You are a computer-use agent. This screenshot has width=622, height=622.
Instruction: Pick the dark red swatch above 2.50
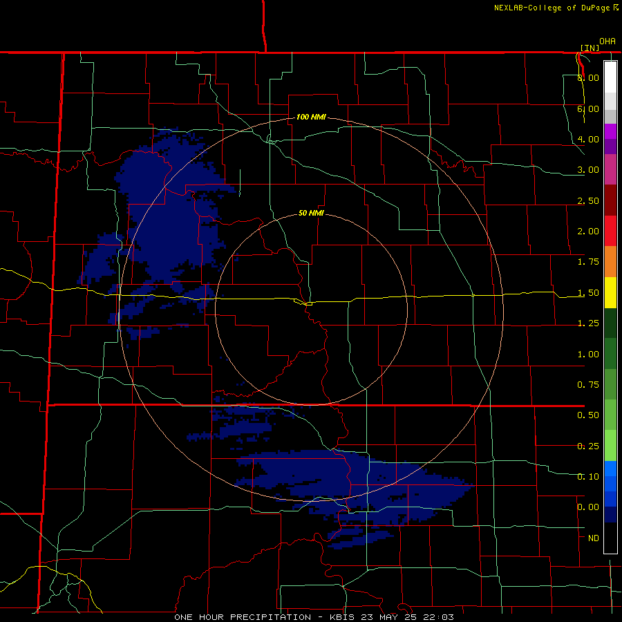click(610, 200)
